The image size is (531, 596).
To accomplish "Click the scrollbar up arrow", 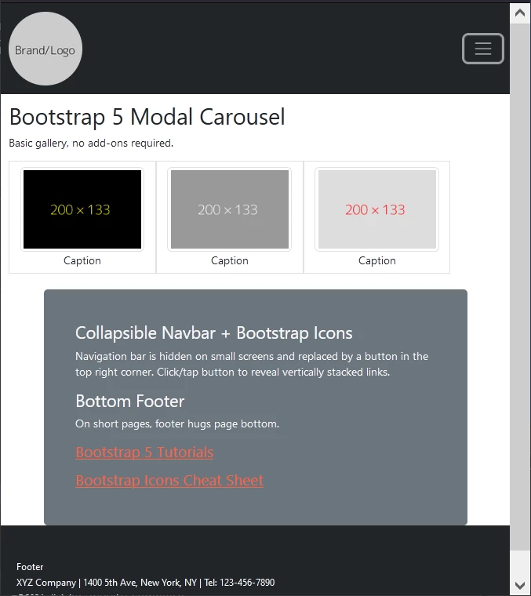I will point(520,13).
